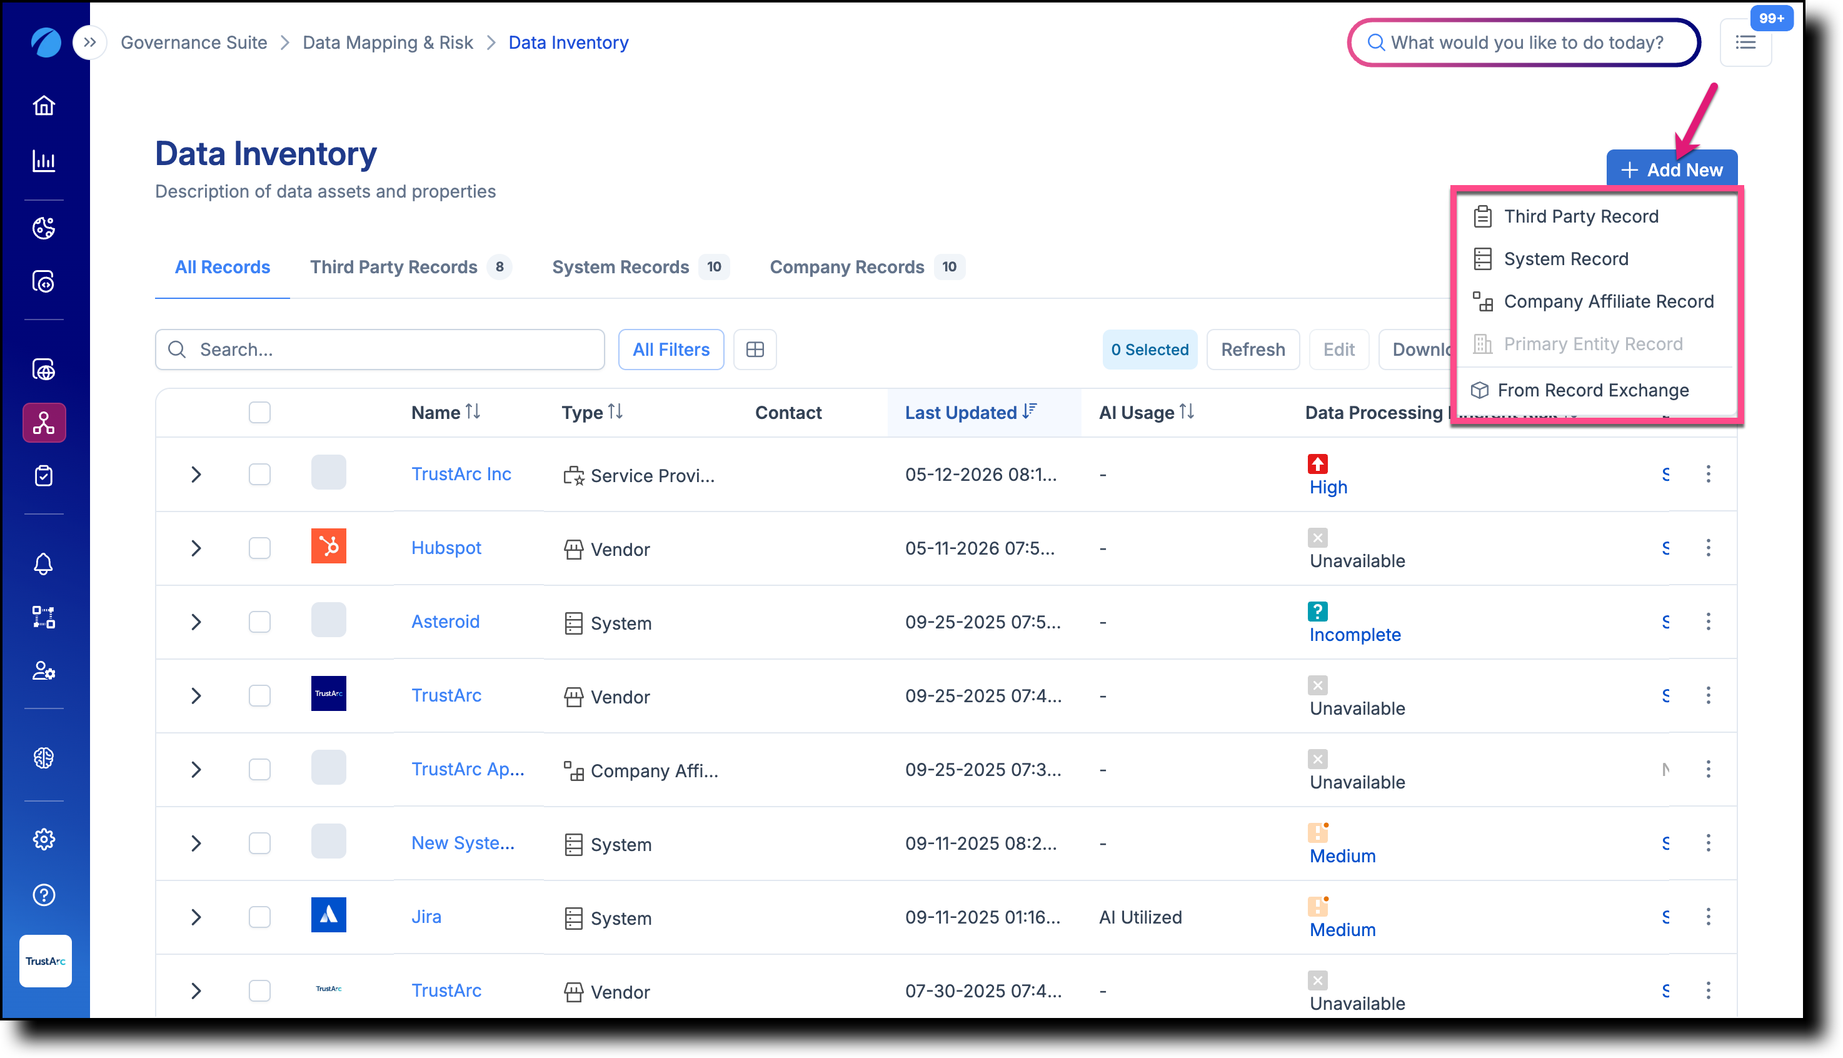Open the settings gear icon
Viewport: 1843px width, 1058px height.
[44, 839]
